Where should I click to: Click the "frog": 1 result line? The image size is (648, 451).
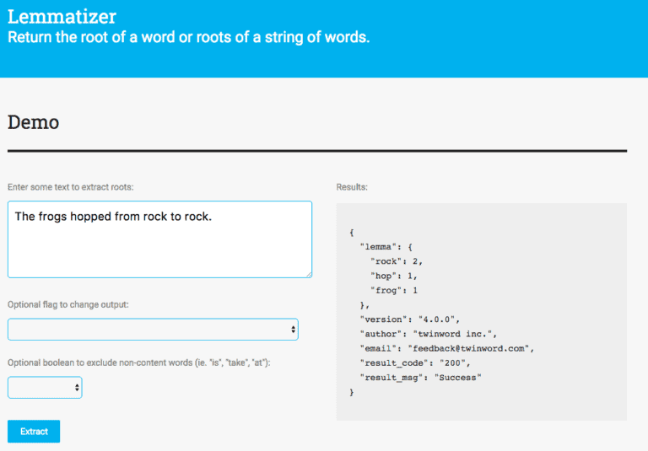(394, 290)
